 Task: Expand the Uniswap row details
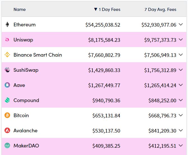[x=181, y=40]
